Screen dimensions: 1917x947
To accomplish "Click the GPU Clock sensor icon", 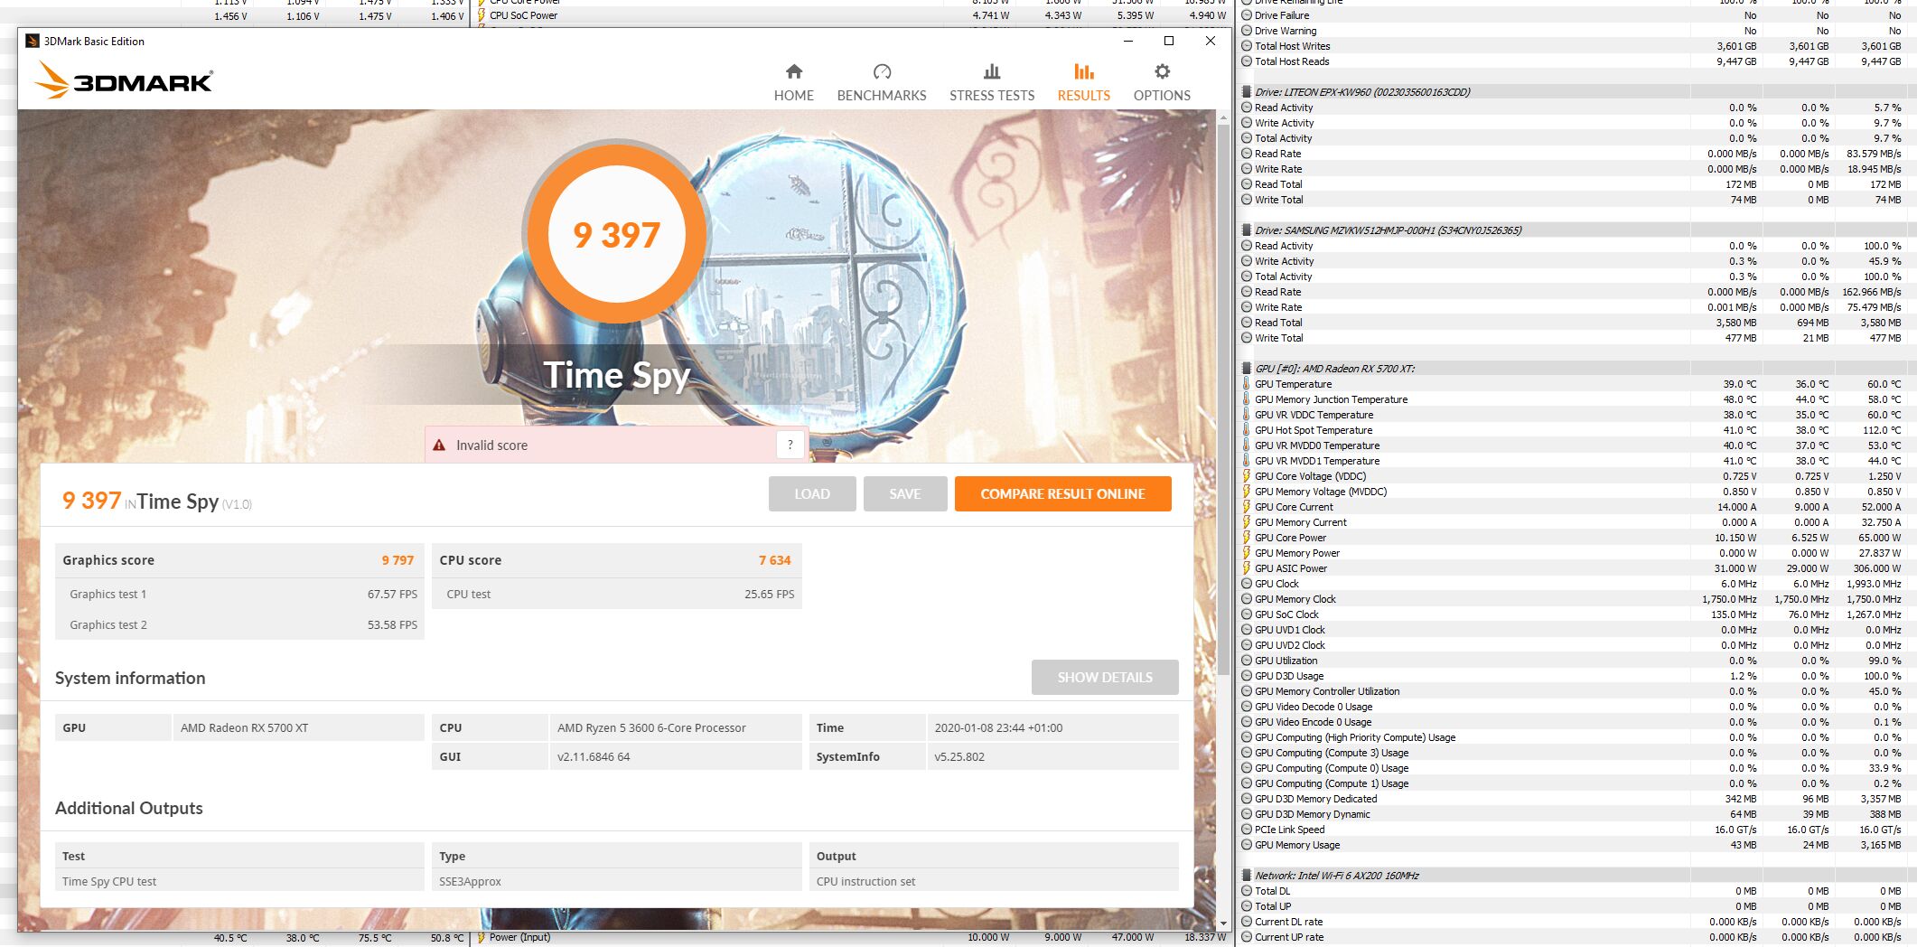I will pyautogui.click(x=1247, y=584).
